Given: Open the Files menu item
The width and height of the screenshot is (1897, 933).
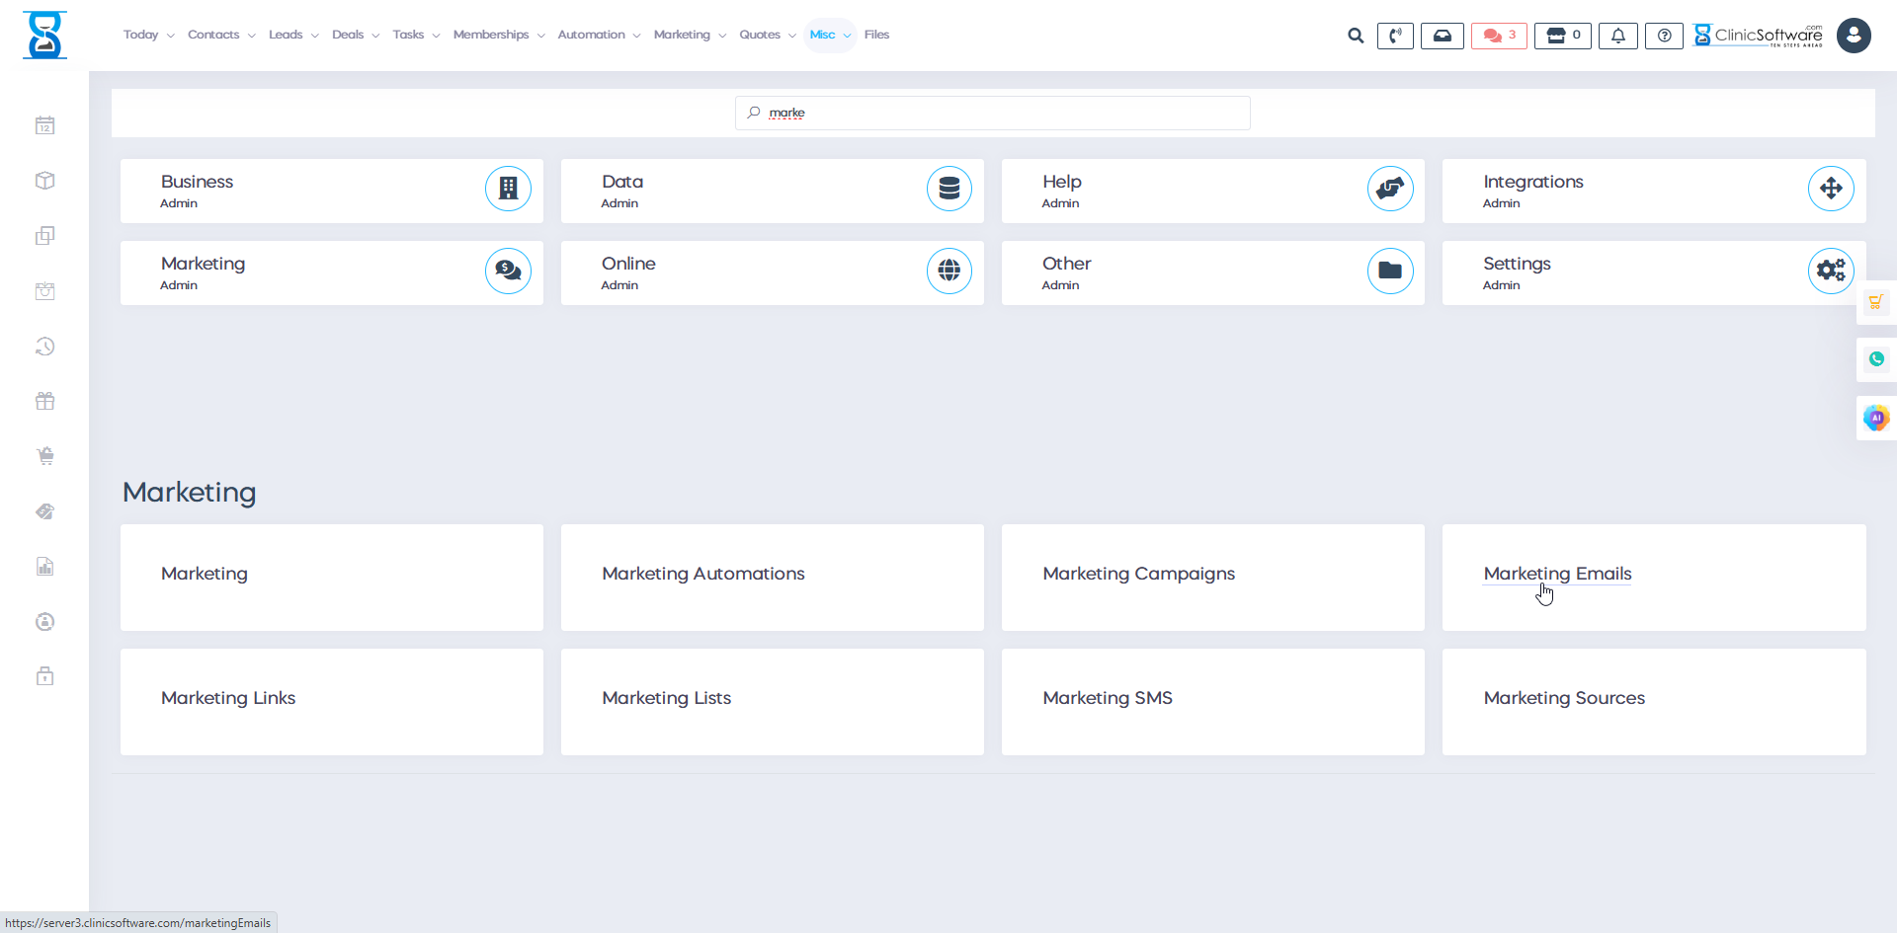Looking at the screenshot, I should point(876,35).
